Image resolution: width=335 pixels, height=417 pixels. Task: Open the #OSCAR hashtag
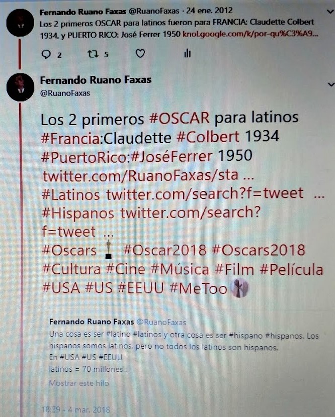(179, 118)
